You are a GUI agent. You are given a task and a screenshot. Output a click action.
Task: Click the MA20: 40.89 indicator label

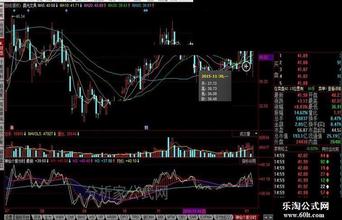pyautogui.click(x=95, y=5)
